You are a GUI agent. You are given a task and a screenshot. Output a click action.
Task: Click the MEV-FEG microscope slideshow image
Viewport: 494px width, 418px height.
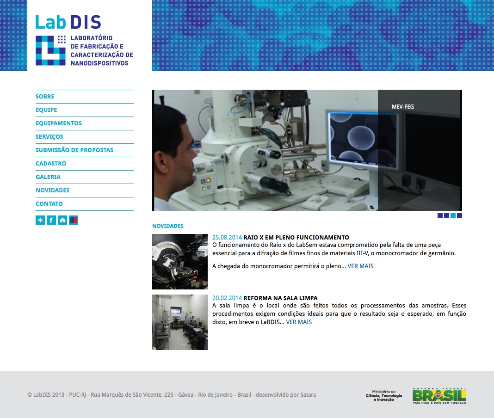[x=307, y=150]
